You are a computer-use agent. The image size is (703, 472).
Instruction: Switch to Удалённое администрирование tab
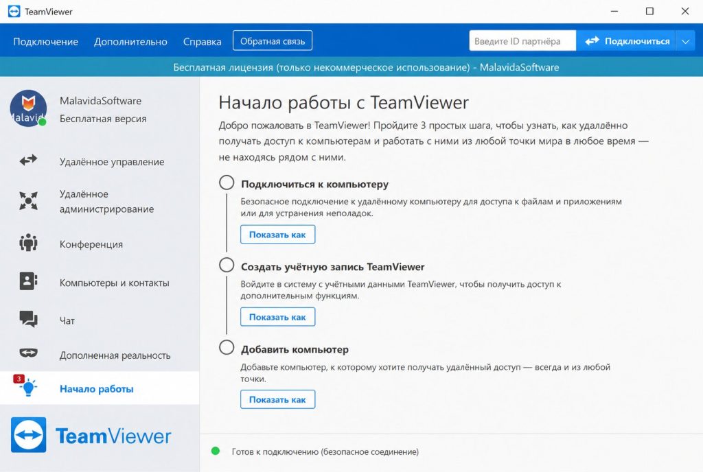point(100,202)
